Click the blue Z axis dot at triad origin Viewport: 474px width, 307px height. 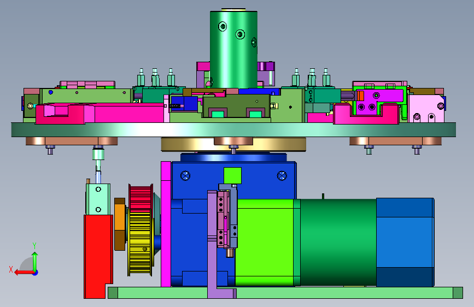[x=36, y=273]
